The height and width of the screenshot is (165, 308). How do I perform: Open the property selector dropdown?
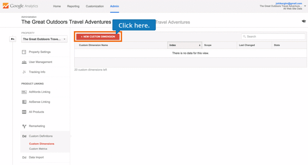(44, 39)
